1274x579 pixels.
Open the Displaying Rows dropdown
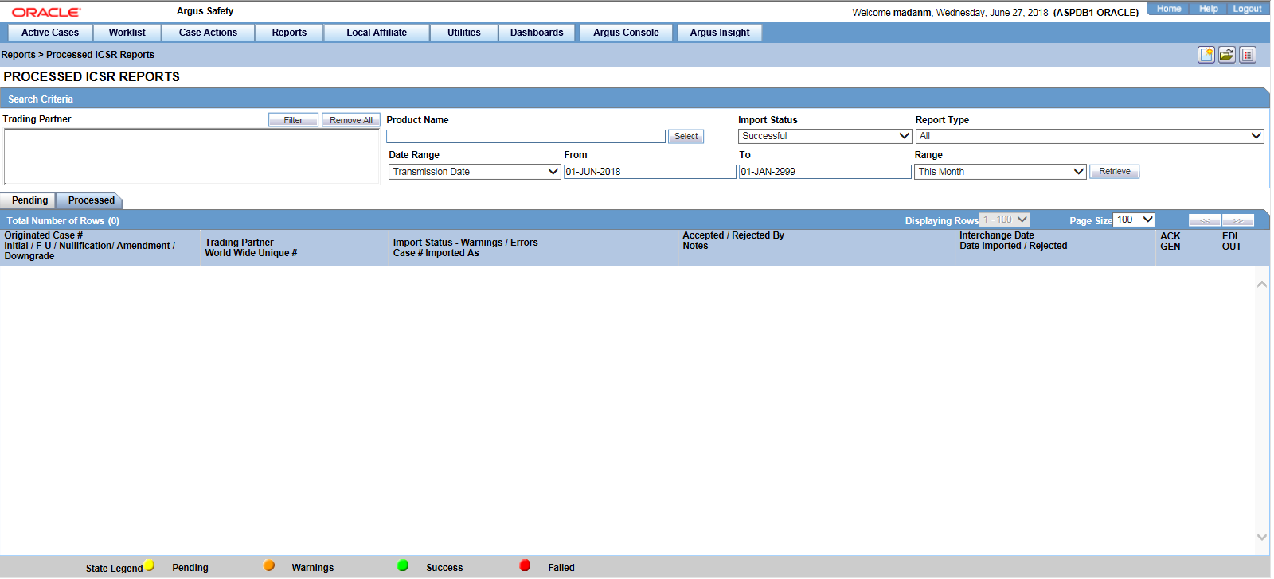tap(1005, 220)
